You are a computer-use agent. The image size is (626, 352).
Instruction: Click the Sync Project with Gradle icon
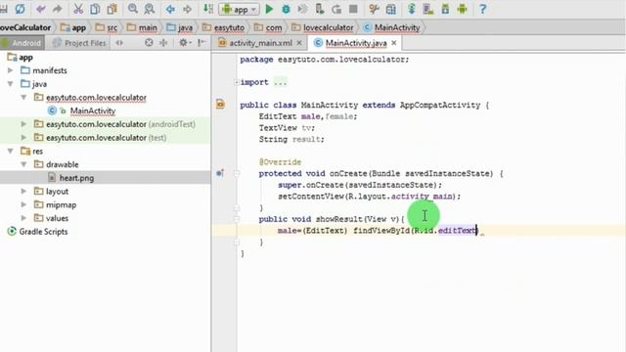(411, 9)
